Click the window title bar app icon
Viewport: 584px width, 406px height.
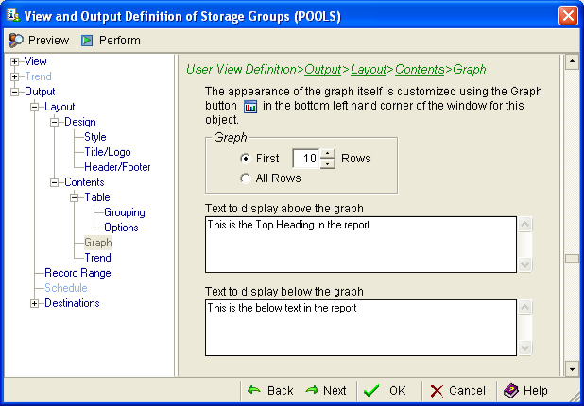point(13,16)
